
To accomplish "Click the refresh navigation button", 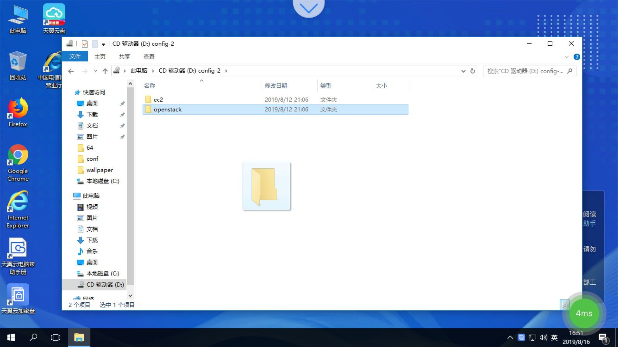I will point(473,71).
